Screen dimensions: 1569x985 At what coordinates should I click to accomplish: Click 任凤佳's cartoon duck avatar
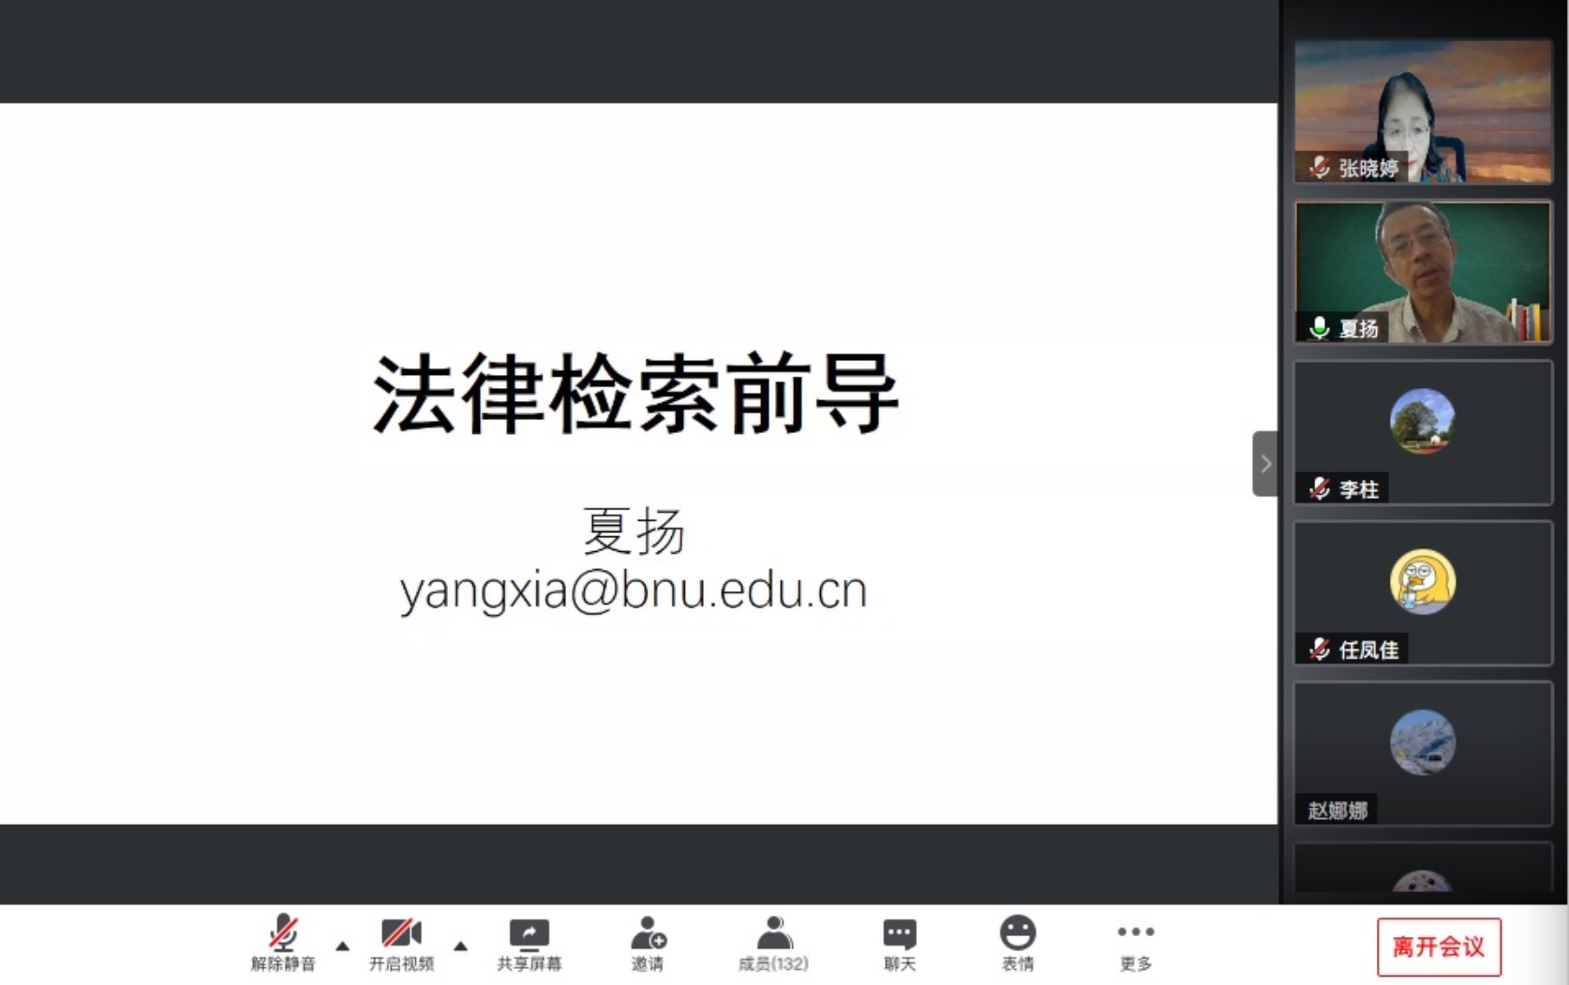pos(1422,582)
